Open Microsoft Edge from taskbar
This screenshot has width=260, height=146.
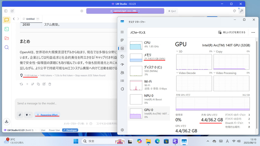(x=157, y=141)
